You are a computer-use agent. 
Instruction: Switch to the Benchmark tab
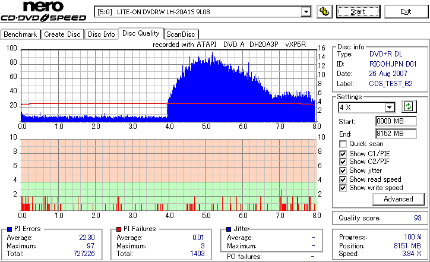tap(20, 34)
